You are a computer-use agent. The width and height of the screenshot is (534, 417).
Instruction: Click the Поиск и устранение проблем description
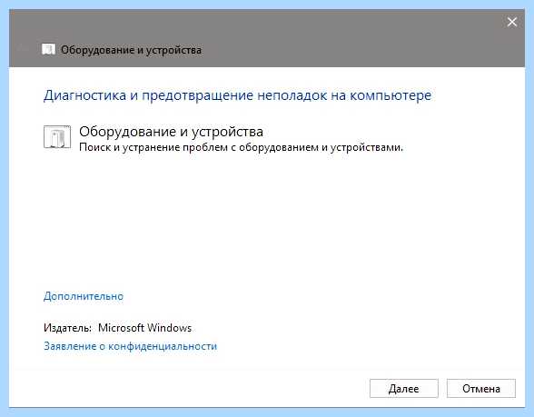[242, 147]
